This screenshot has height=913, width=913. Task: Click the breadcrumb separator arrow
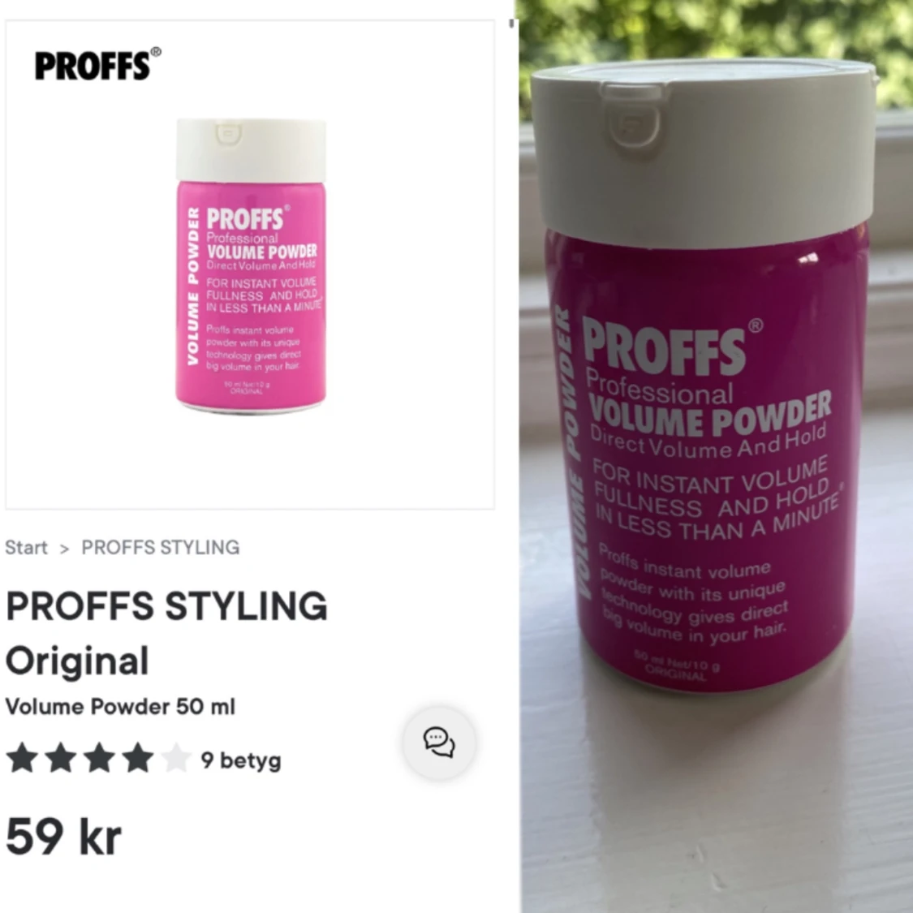coord(65,549)
